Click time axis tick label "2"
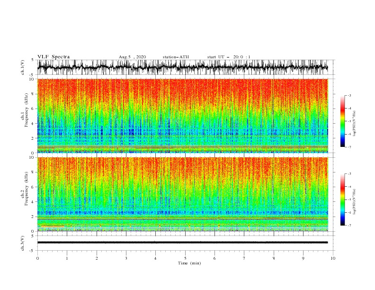The height and width of the screenshot is (290, 375). pos(97,258)
